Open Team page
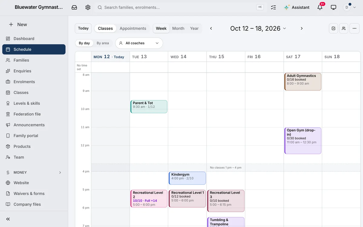 pos(34,157)
